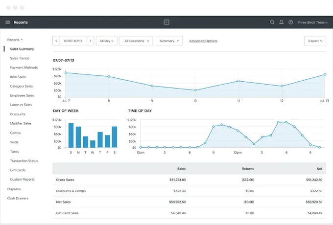Click the Jul. 10 data point on chart

pos(195,90)
